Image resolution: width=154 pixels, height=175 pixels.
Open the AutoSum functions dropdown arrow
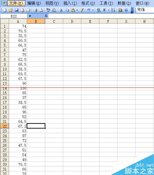[x=109, y=10]
